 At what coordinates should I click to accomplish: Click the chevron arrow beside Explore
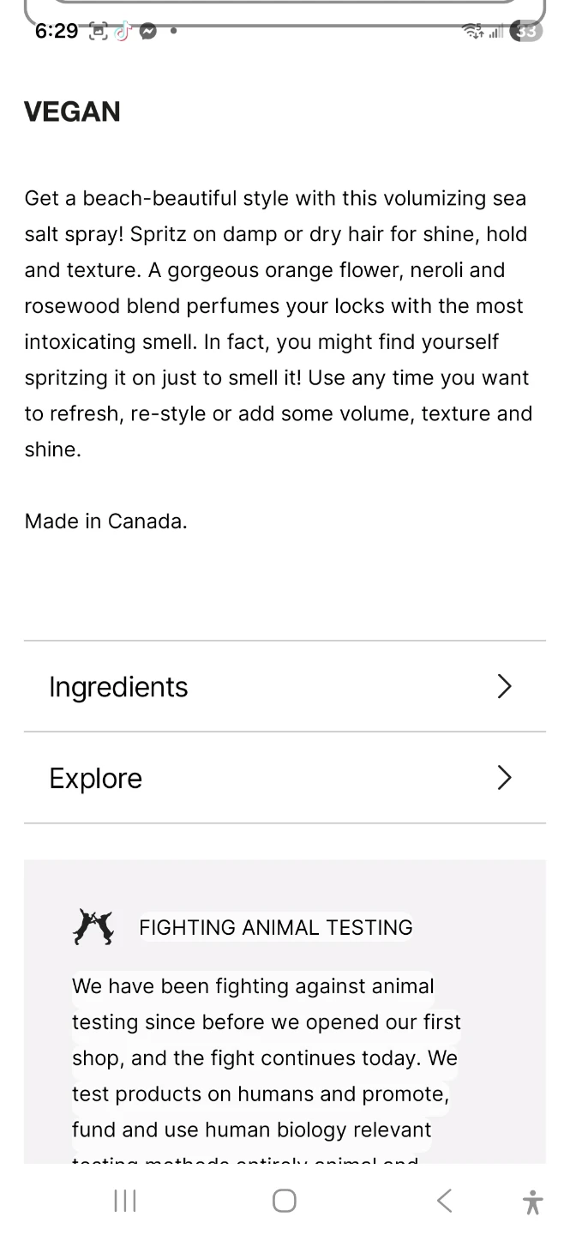coord(504,778)
